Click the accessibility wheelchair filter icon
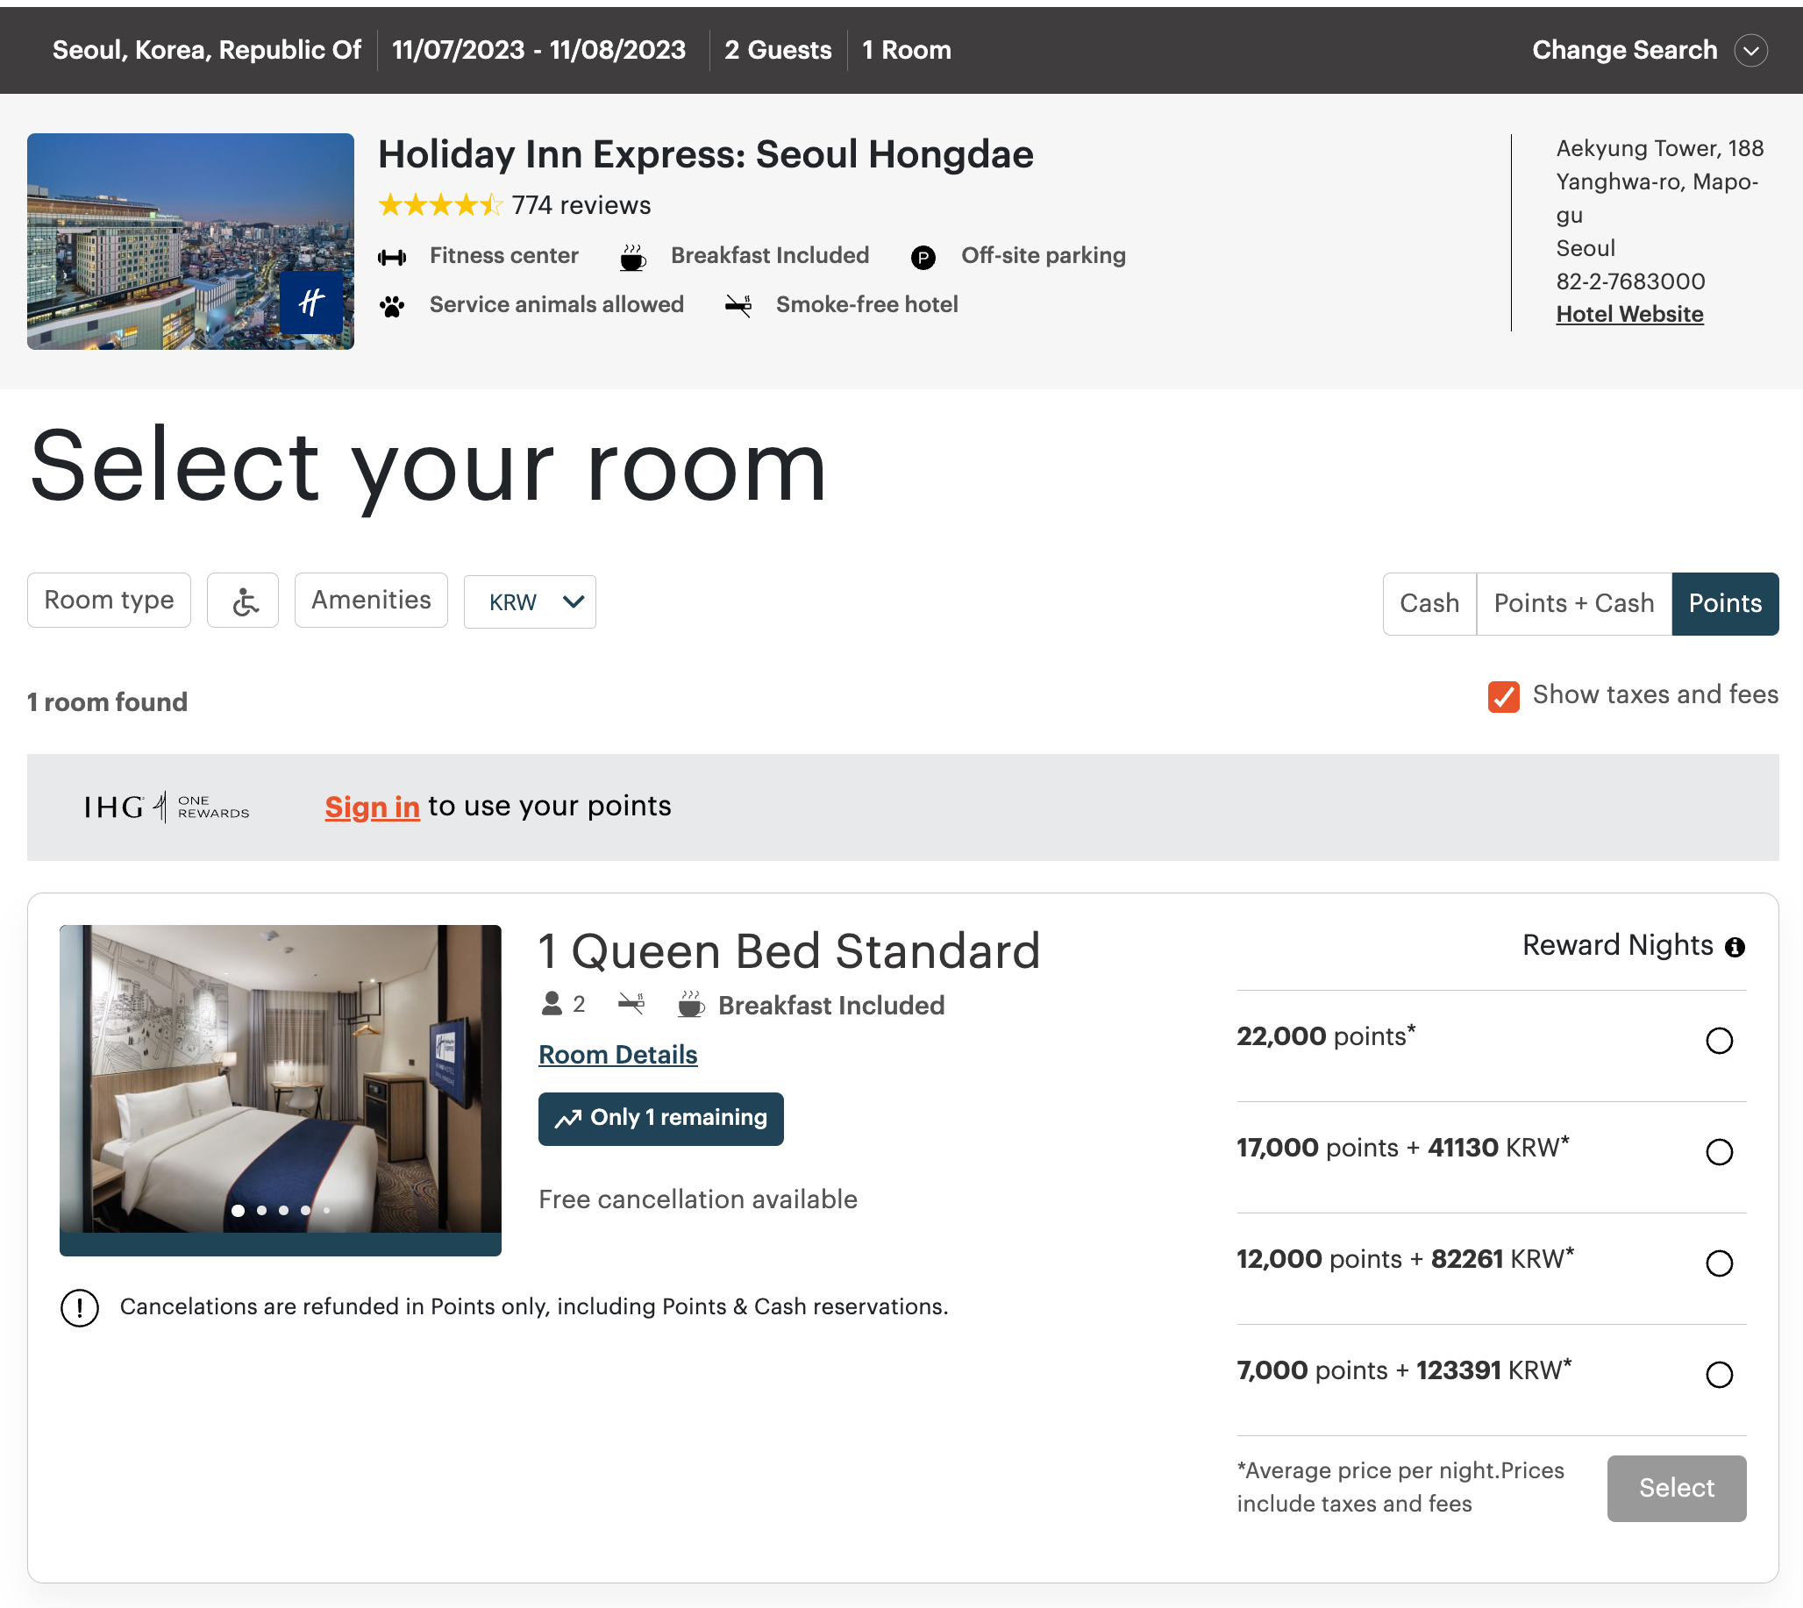Viewport: 1803px width, 1608px height. [x=243, y=601]
